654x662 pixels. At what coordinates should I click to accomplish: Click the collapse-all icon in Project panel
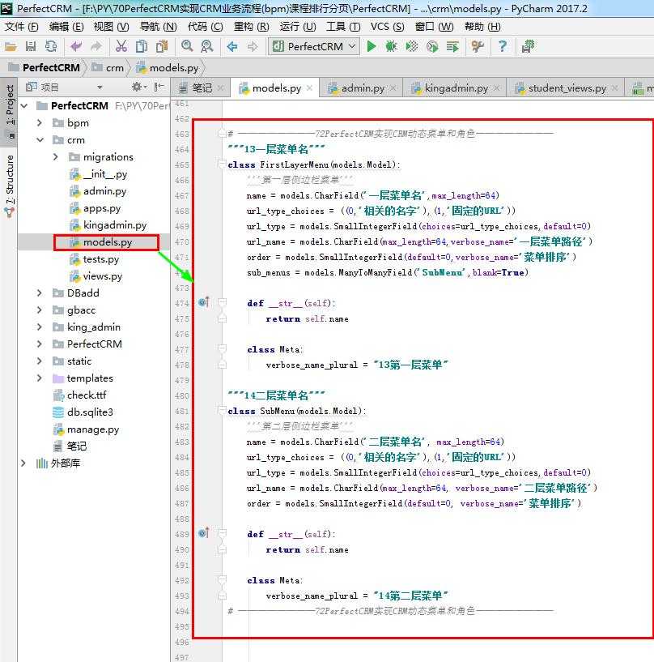point(159,88)
